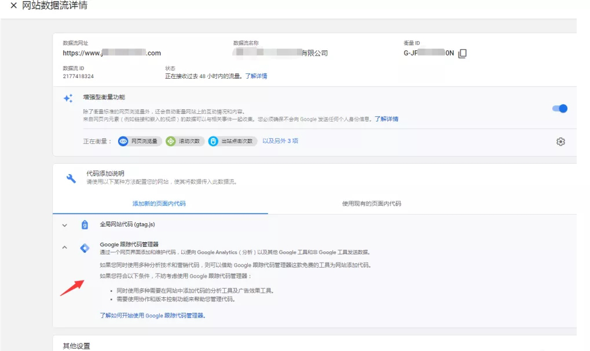The height and width of the screenshot is (351, 590).
Task: Click the 其他设置 section heading
Action: 76,346
